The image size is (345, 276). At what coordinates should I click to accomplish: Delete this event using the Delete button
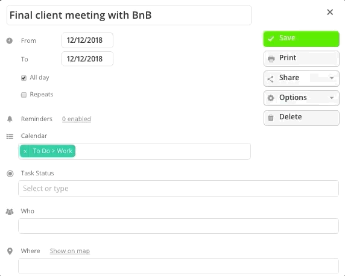click(x=302, y=118)
